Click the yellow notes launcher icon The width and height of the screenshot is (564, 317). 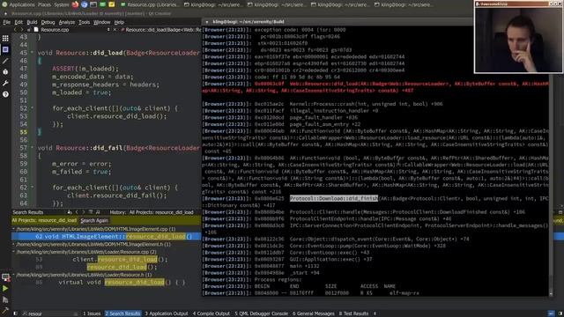(x=112, y=4)
